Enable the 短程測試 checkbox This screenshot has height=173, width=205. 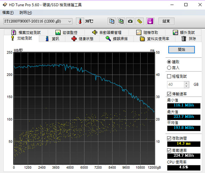[169, 76]
